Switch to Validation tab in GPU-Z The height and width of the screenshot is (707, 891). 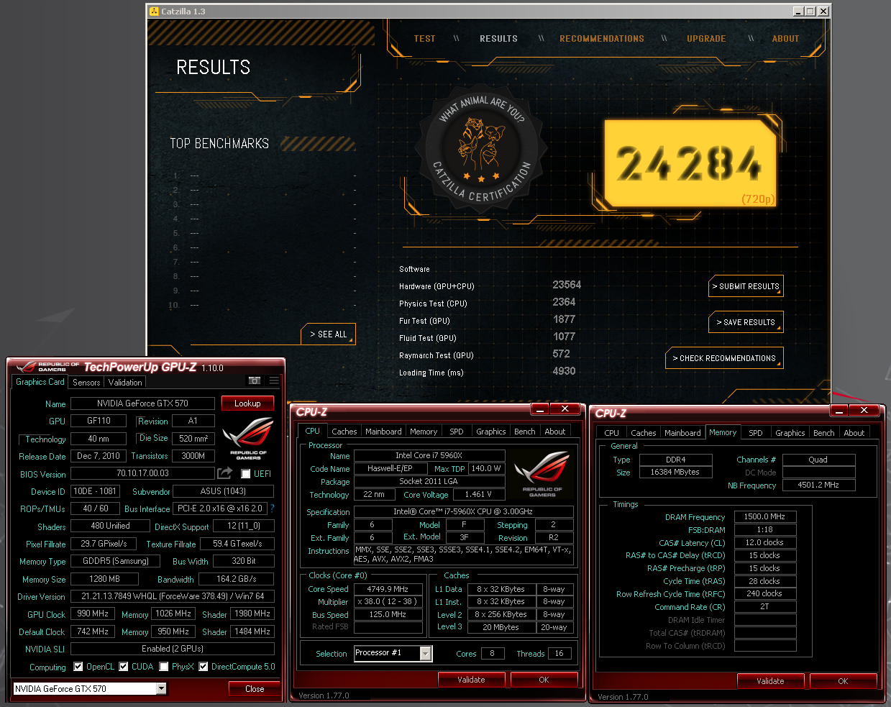point(125,383)
